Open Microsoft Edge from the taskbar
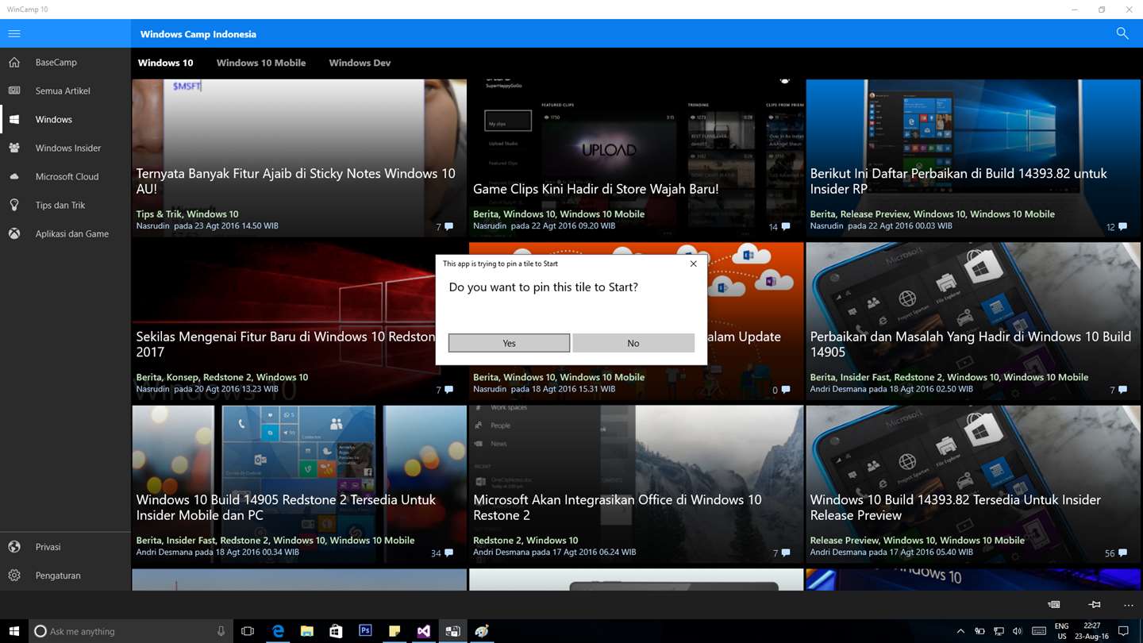This screenshot has height=643, width=1143. pos(278,631)
